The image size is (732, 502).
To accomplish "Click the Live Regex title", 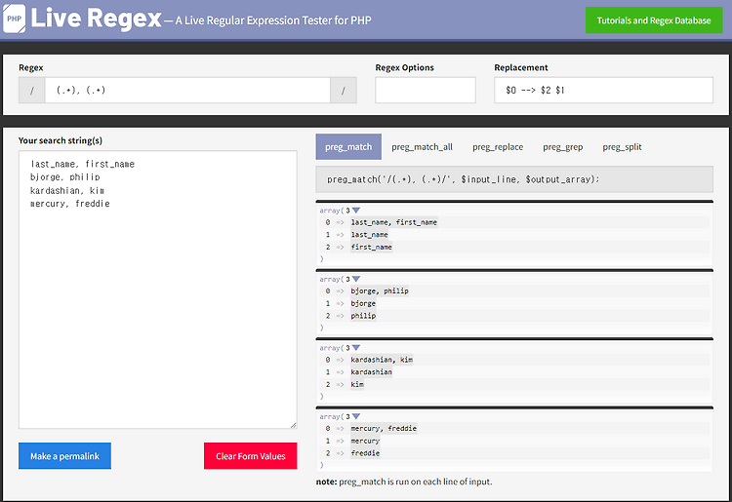I will click(97, 19).
